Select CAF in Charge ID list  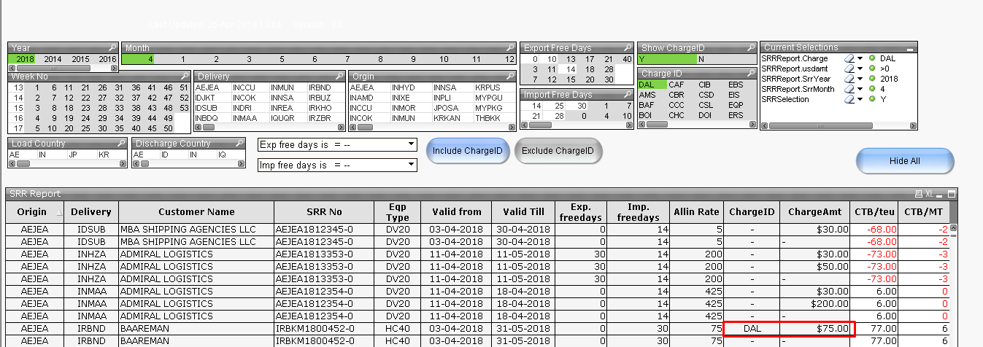point(676,85)
